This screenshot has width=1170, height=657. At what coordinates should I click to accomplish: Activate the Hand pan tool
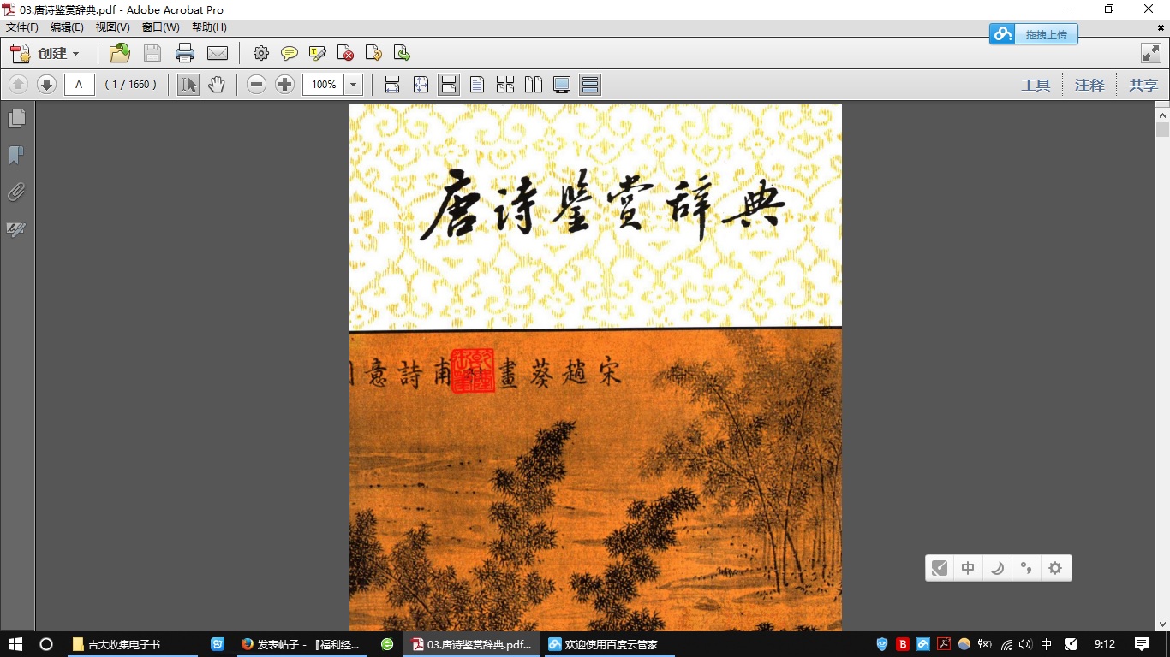(217, 85)
